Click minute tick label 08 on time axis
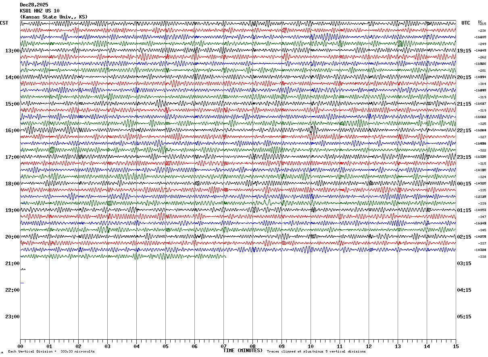 252,347
